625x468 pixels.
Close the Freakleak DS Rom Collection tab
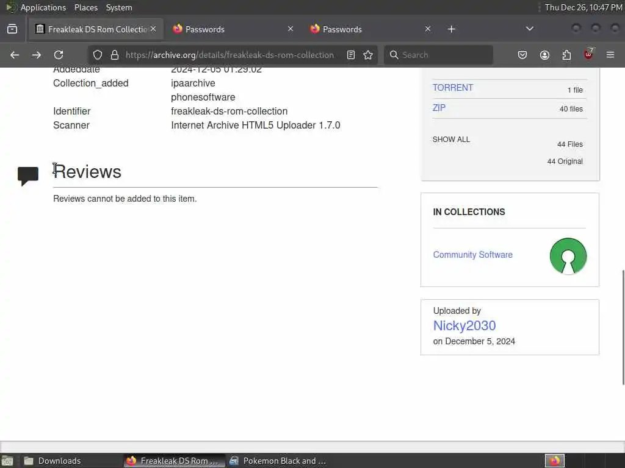153,29
